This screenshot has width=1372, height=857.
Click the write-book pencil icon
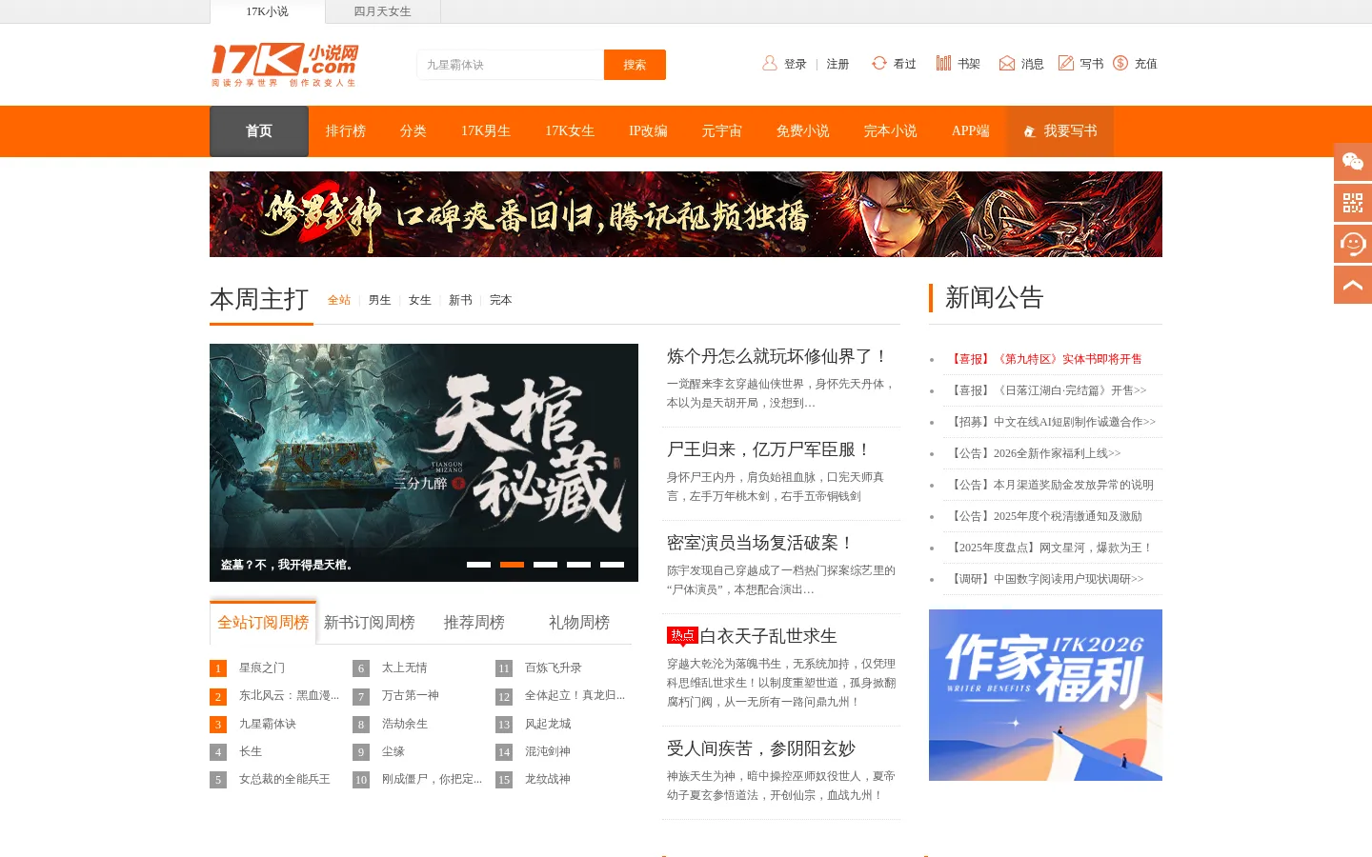coord(1066,63)
